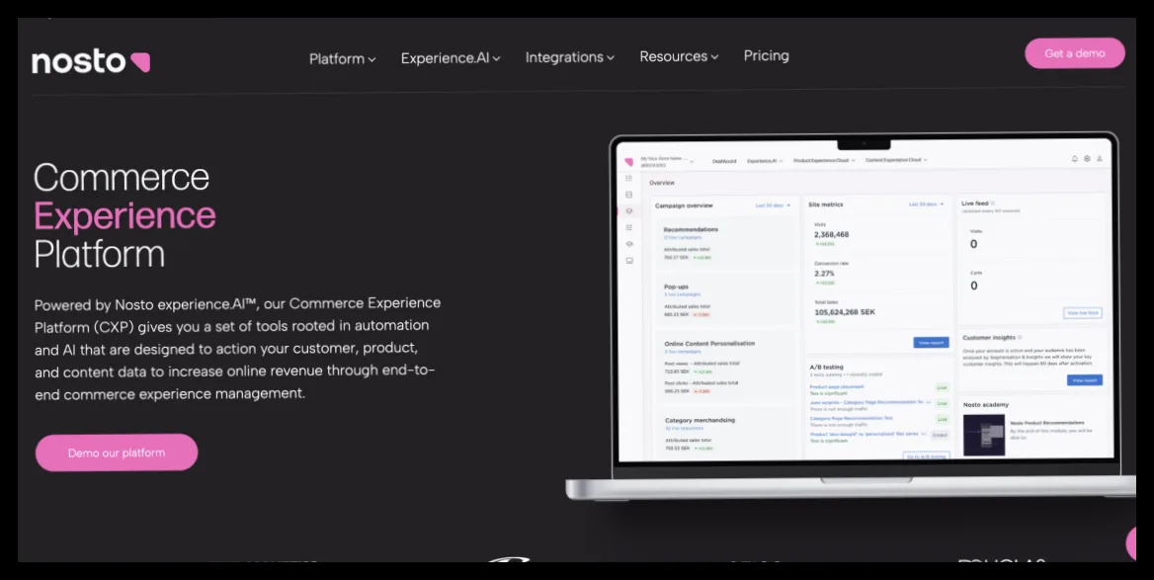
Task: Open the store name dropdown in the dashboard
Action: point(667,161)
